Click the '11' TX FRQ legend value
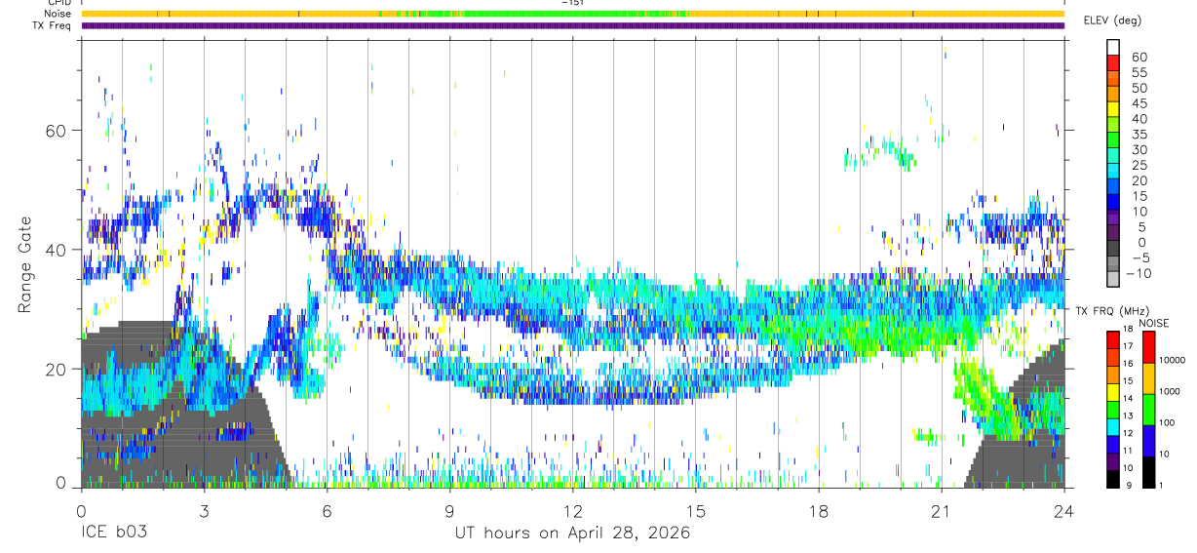1197x553 pixels. point(1129,452)
